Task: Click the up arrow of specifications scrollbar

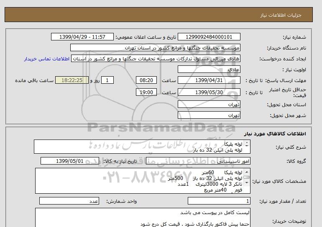Action: pyautogui.click(x=247, y=172)
